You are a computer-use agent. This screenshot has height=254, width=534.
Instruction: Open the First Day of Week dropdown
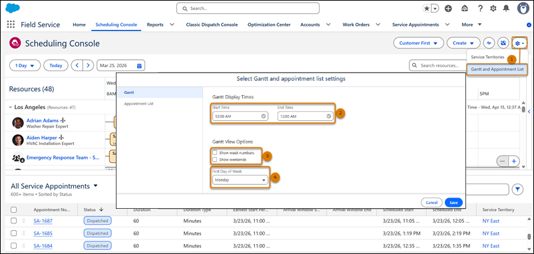240,180
